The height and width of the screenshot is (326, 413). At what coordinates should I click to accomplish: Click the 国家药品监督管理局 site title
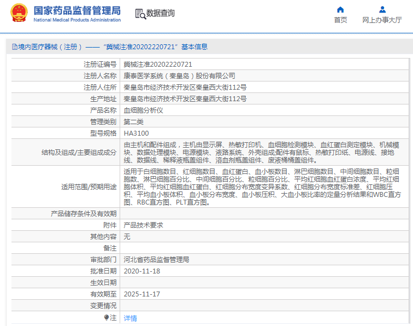(x=77, y=10)
